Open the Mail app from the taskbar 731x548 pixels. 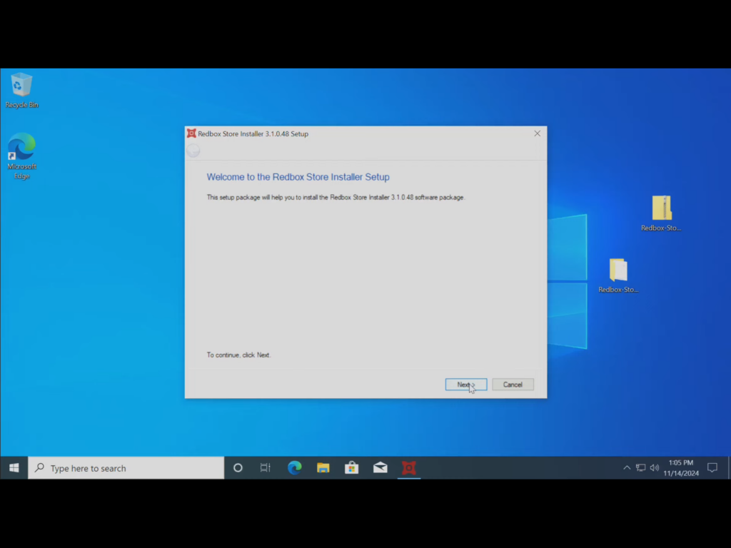pos(380,468)
